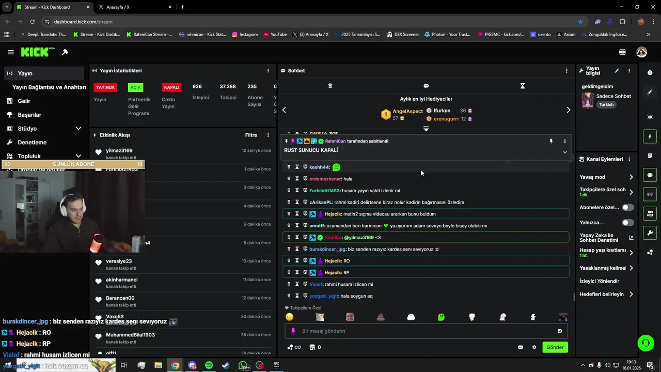661x372 pixels.
Task: Click username yilmaz3169 in activity feed
Action: (119, 151)
